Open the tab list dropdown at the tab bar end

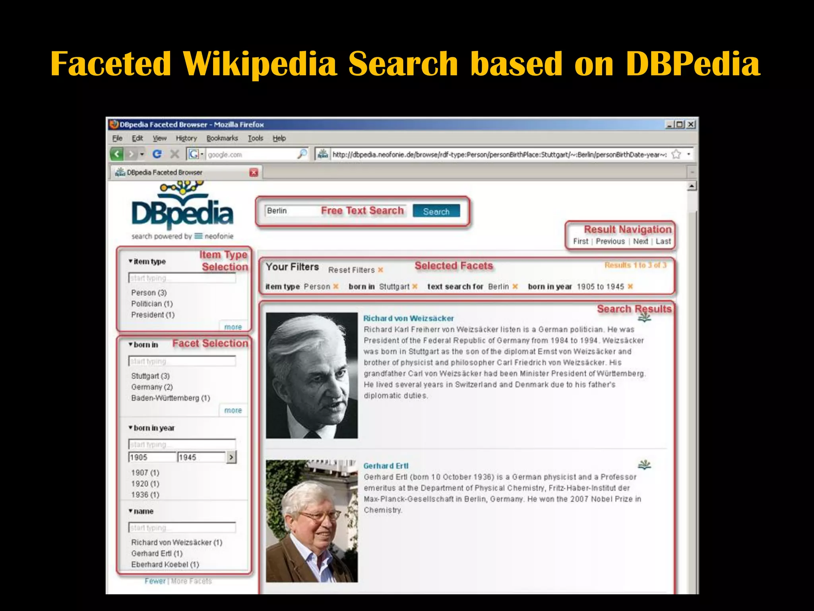pos(692,172)
